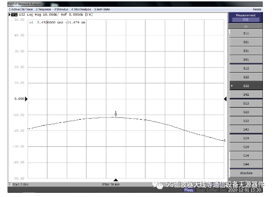Select the S14 measurement softkey
Viewport: 273px width, 197px height.
(246, 138)
